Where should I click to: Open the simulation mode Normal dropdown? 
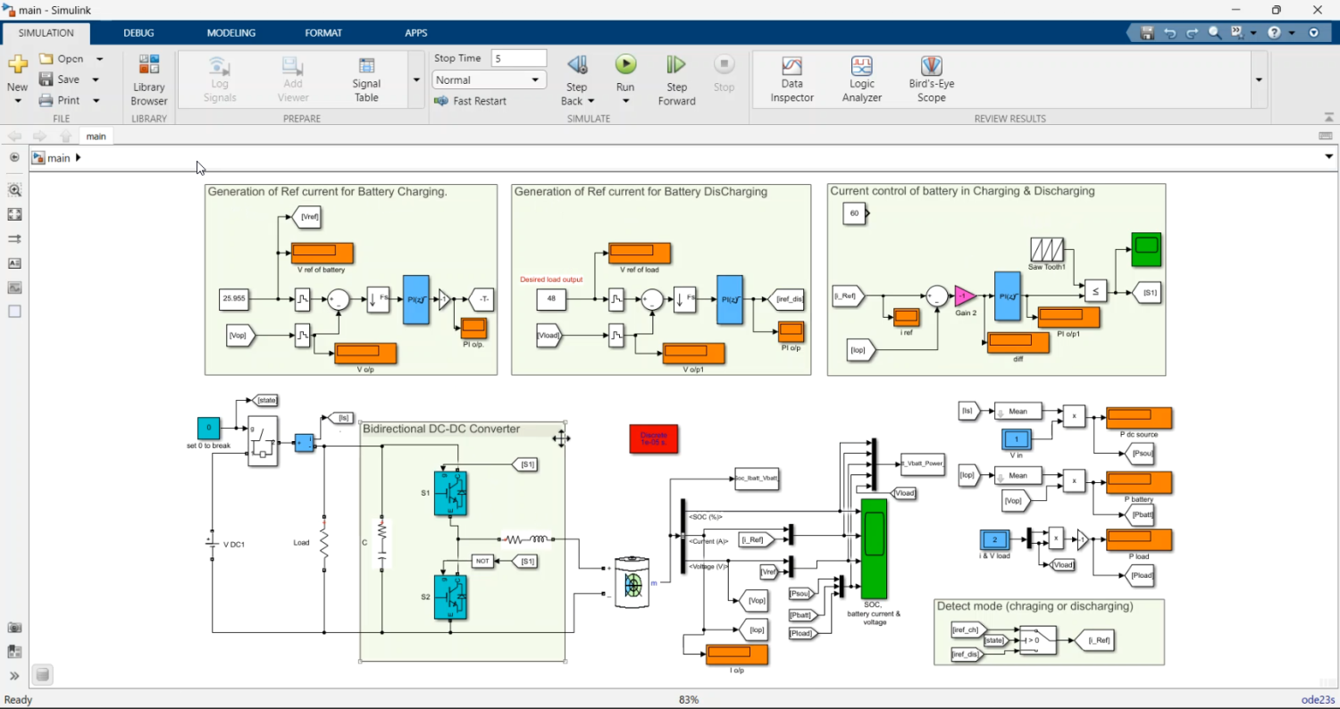click(489, 79)
